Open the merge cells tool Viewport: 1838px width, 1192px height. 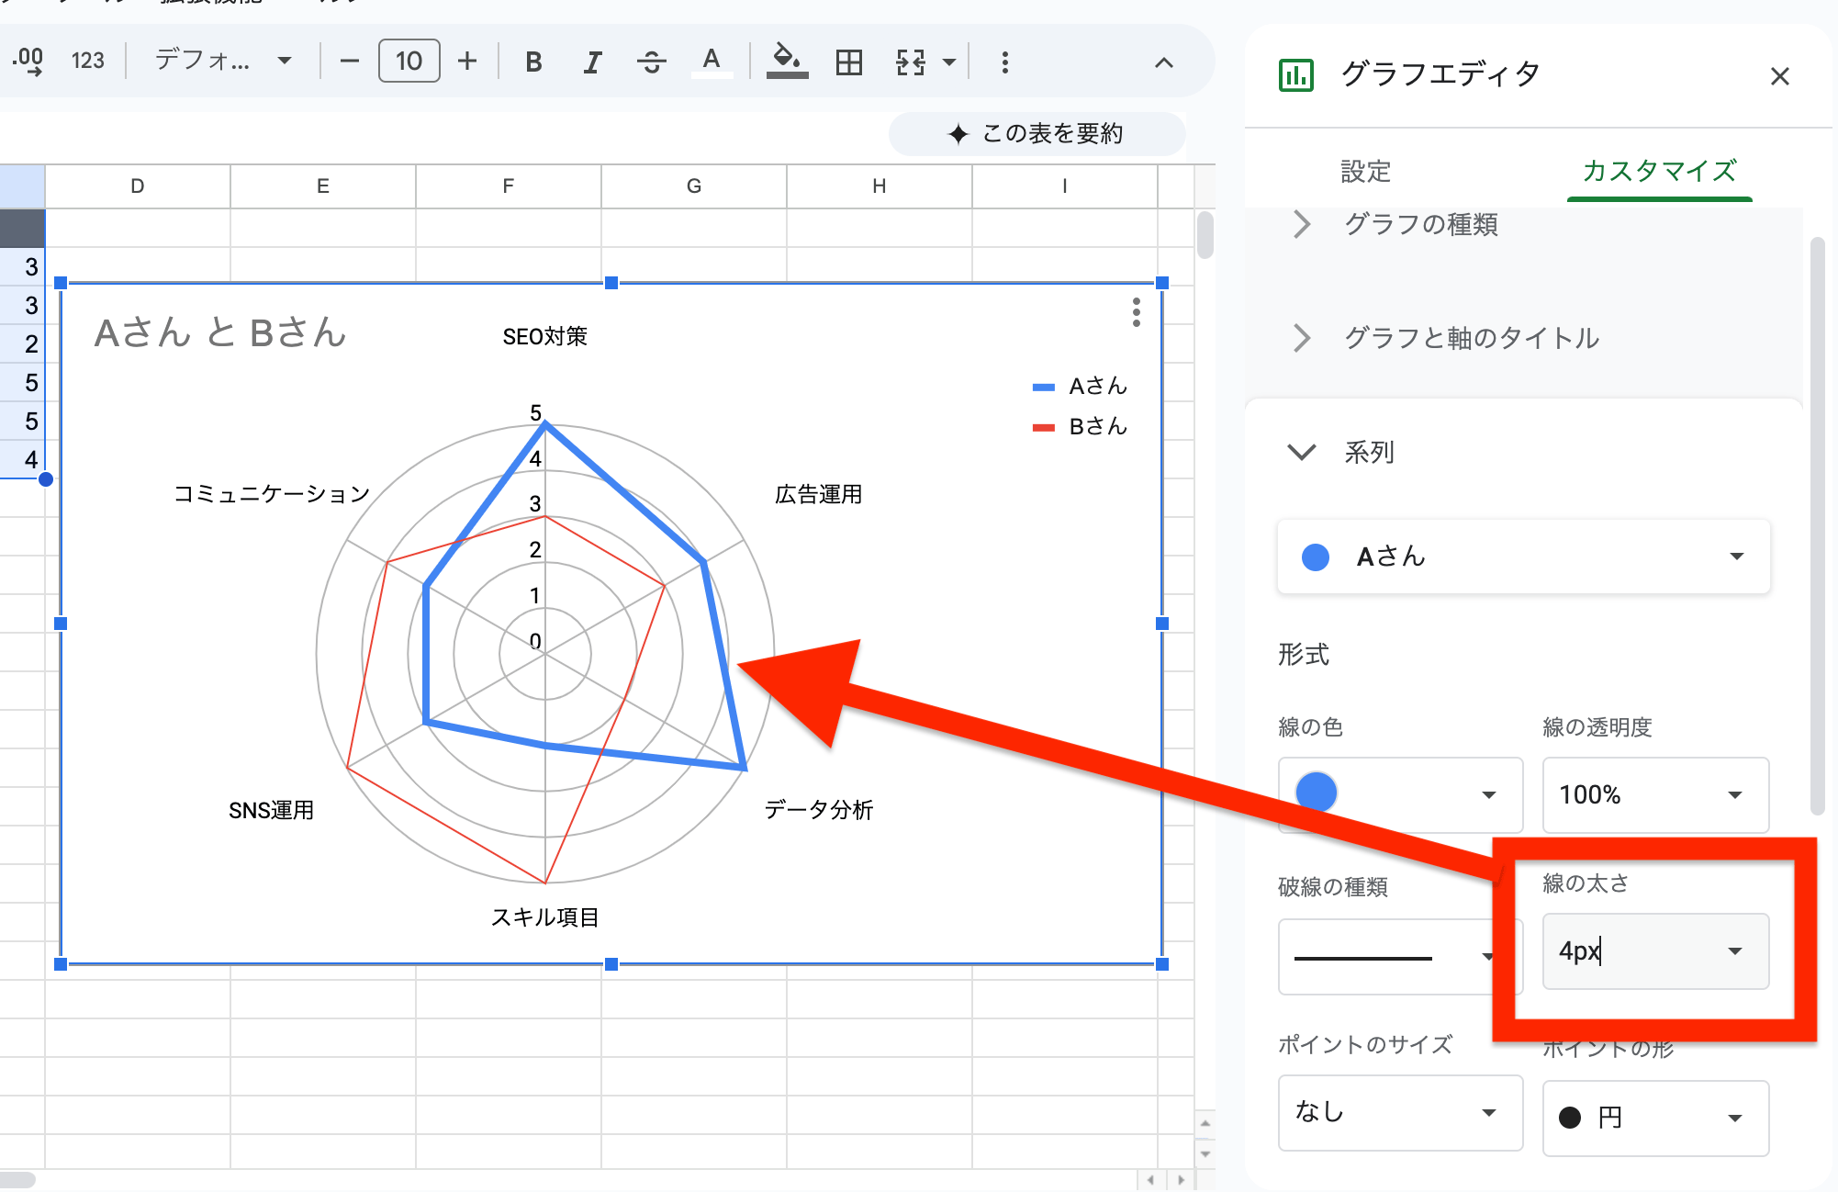point(910,61)
